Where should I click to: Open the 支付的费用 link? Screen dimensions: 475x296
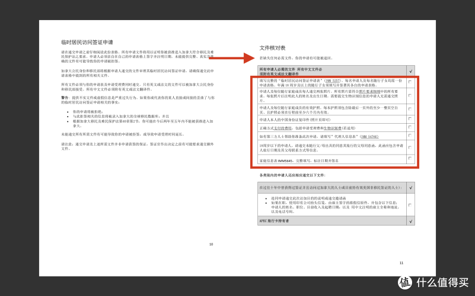click(283, 128)
